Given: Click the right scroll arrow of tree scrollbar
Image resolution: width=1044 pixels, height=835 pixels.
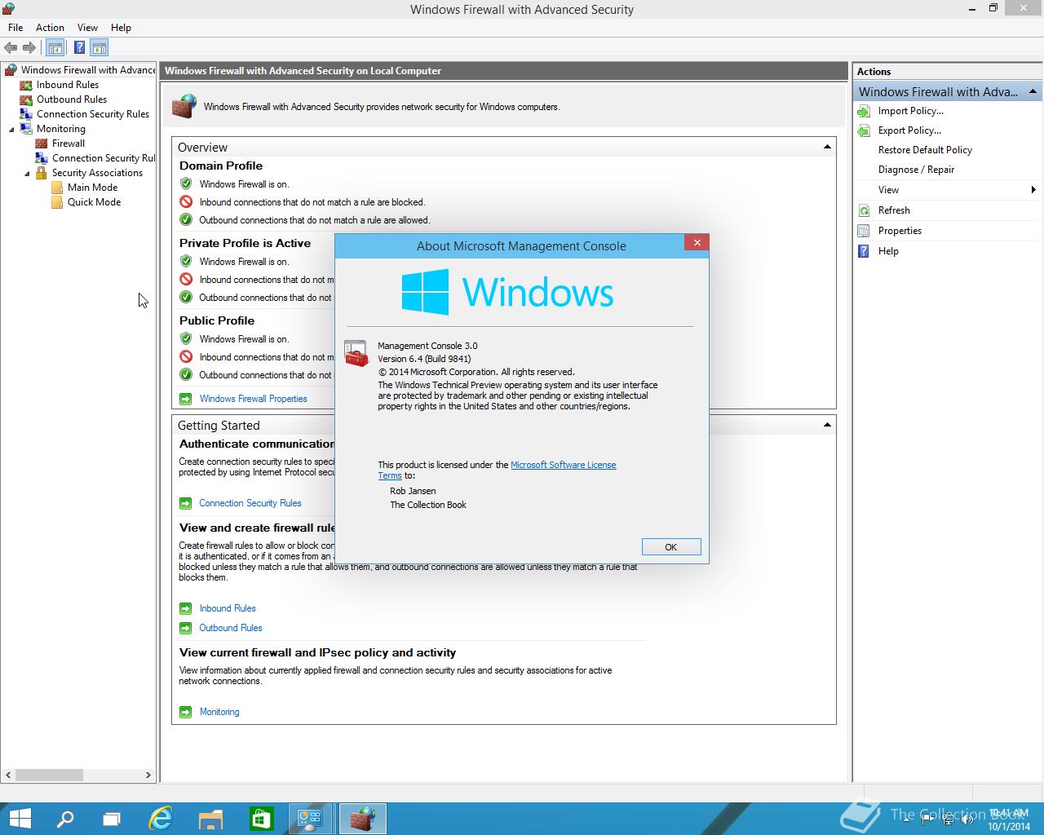Looking at the screenshot, I should (x=148, y=775).
